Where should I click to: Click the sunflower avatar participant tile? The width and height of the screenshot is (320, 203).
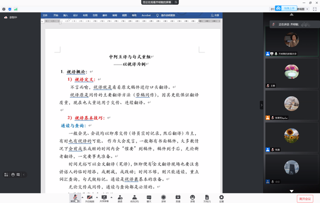point(291,137)
